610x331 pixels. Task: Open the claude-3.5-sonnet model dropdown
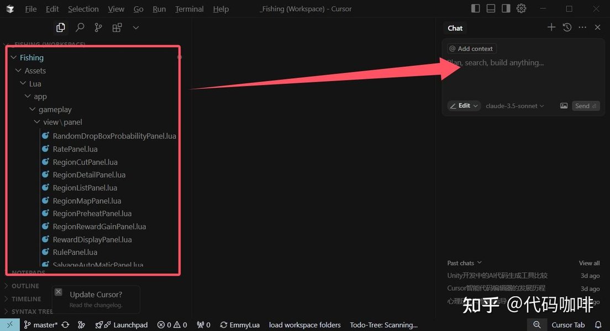point(515,106)
